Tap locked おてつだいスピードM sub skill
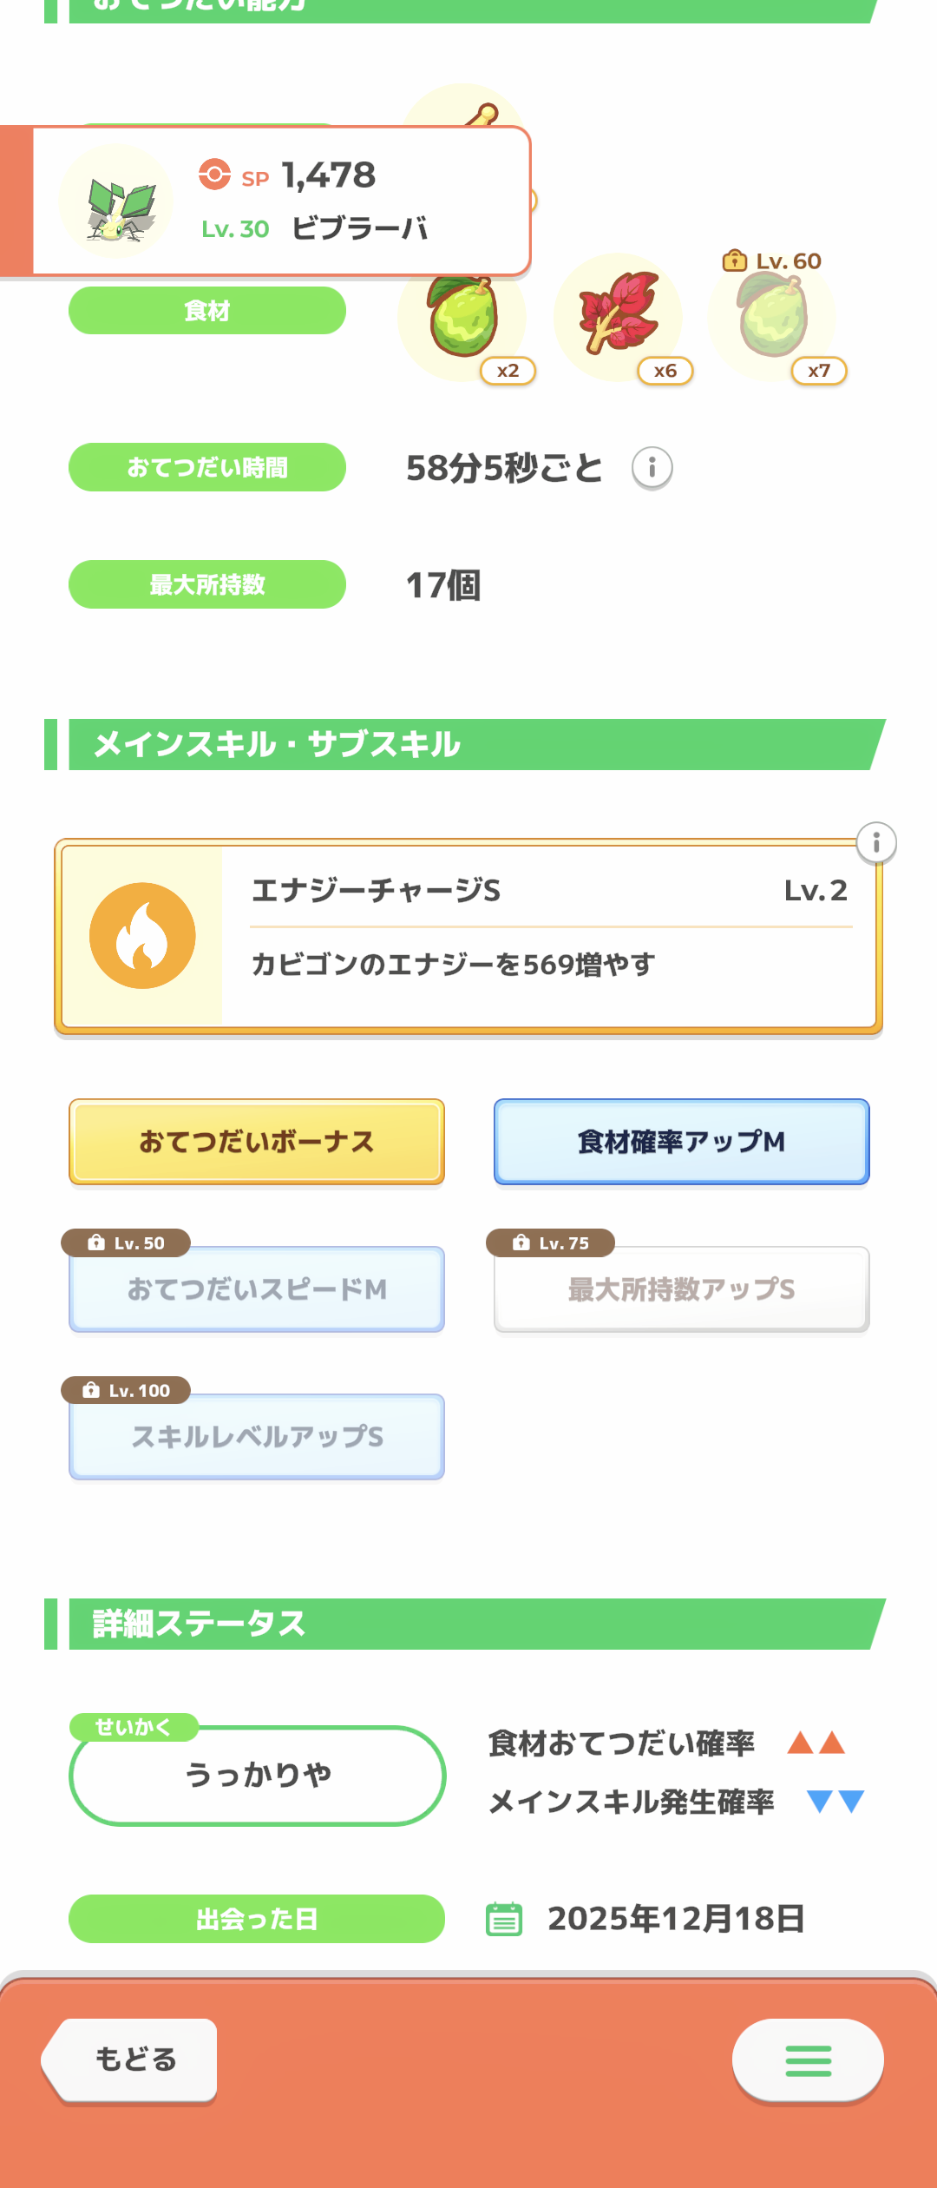Viewport: 937px width, 2188px height. click(x=257, y=1289)
